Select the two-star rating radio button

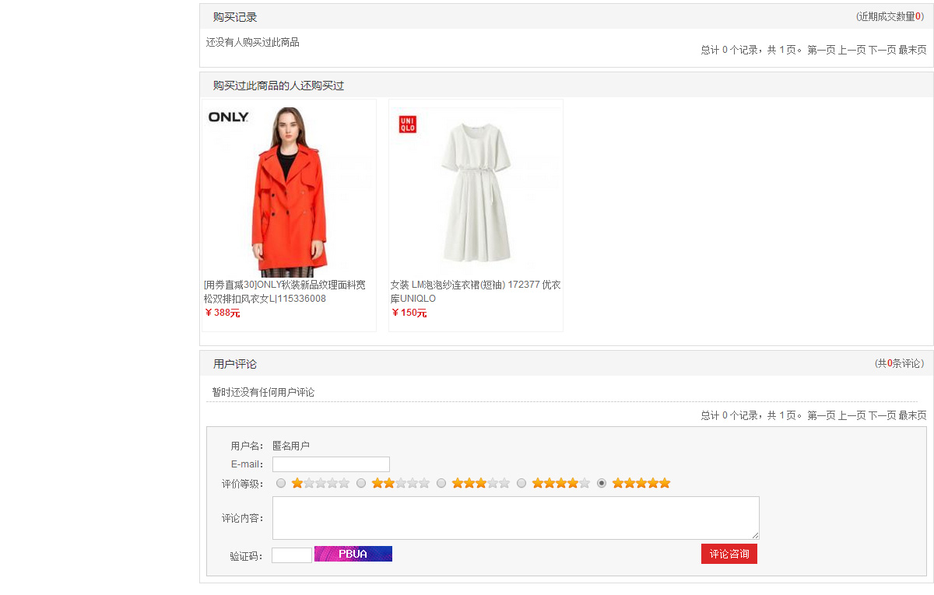pos(361,483)
